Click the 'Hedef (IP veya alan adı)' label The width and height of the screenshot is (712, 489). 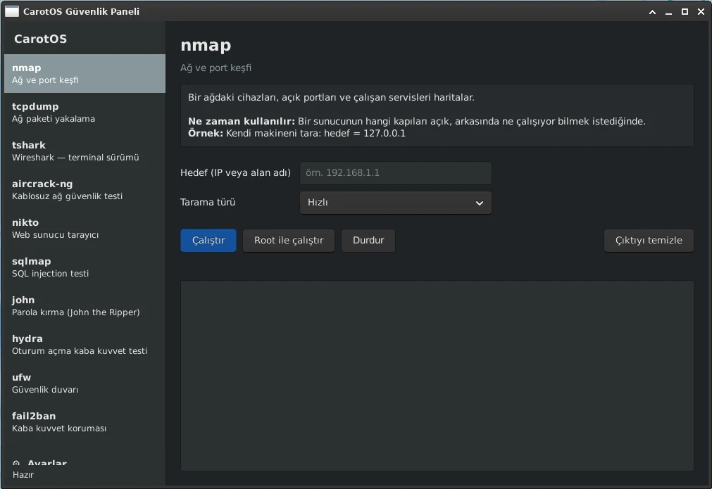tap(235, 173)
